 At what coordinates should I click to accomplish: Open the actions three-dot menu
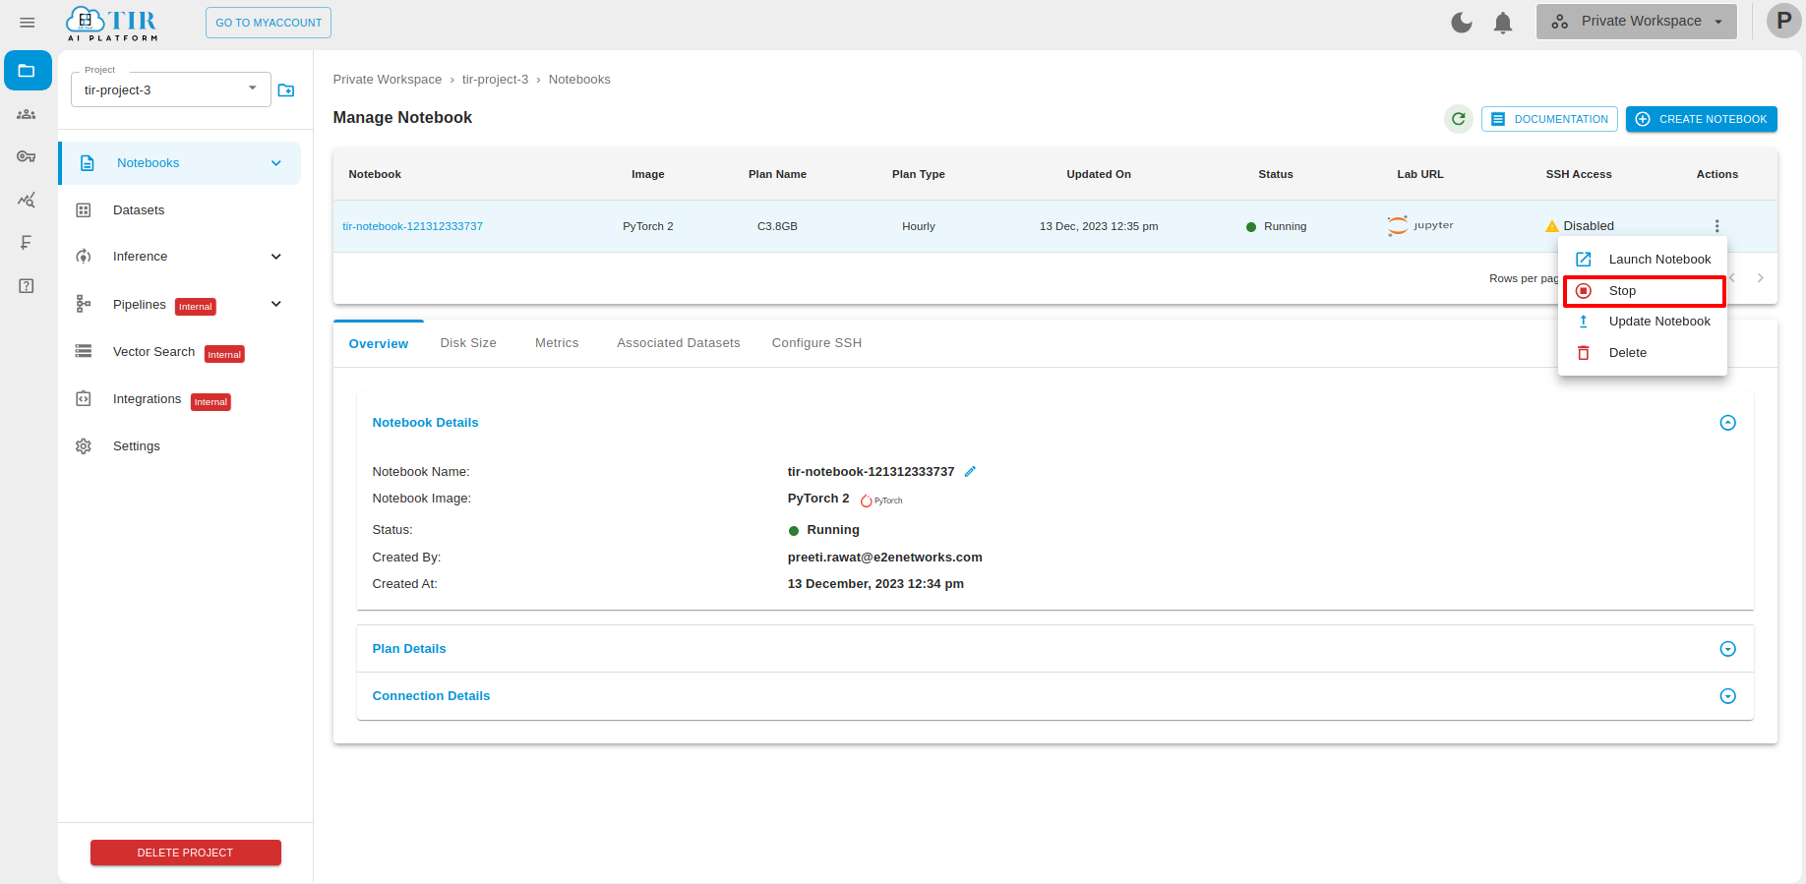click(1717, 226)
